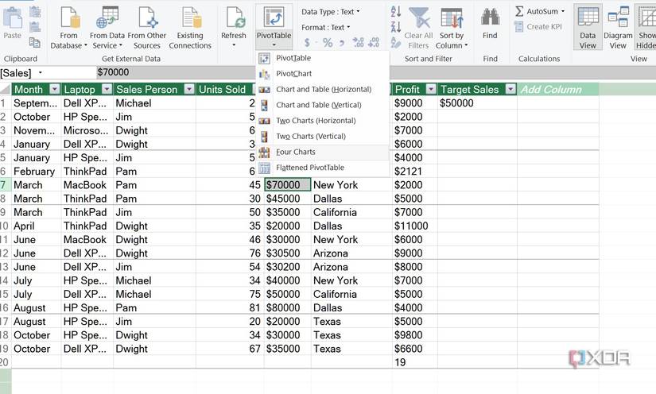Expand the AutoSum dropdown arrow
656x394 pixels.
(563, 11)
